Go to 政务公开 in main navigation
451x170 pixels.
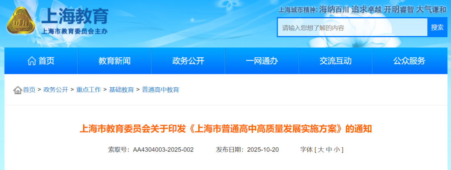[188, 61]
